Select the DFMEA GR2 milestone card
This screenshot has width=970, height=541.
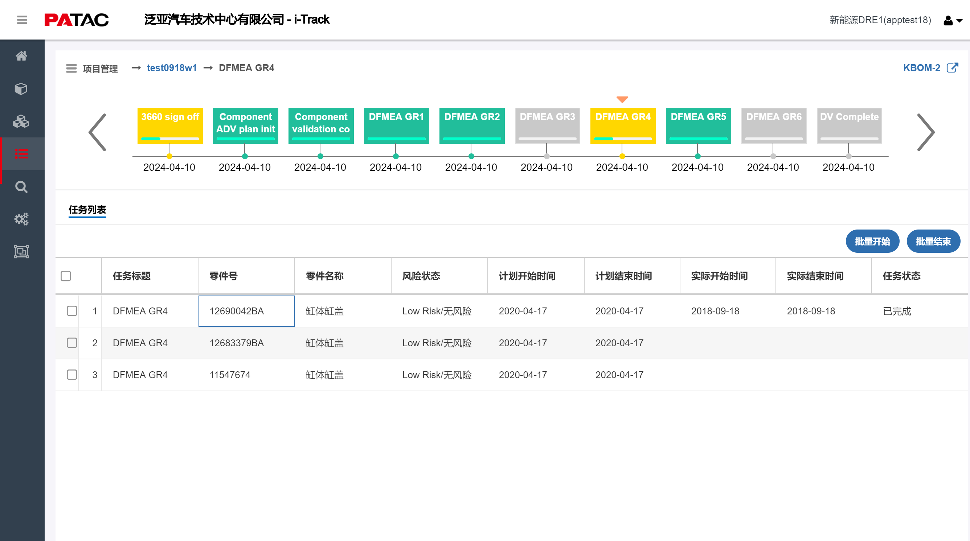[x=472, y=126]
